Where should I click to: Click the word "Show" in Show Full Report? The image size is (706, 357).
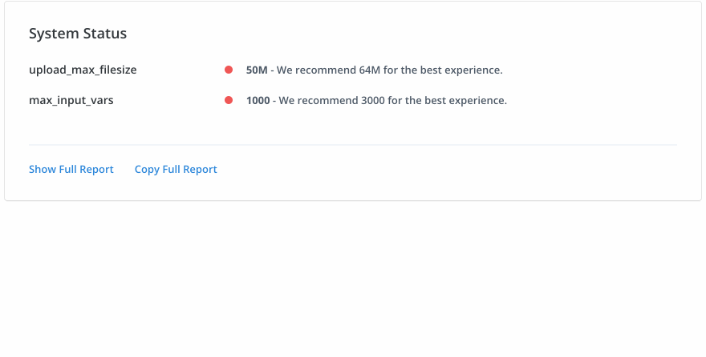coord(43,170)
